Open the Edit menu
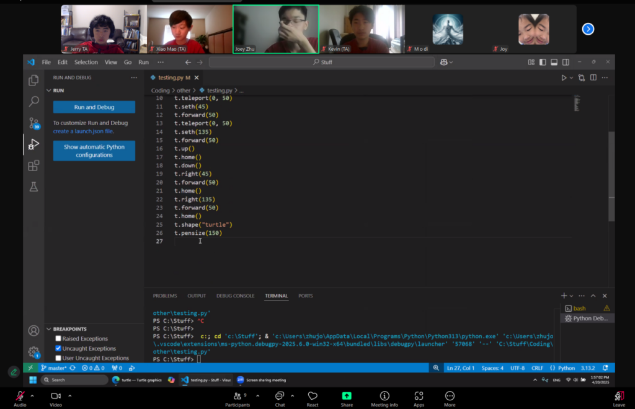This screenshot has width=635, height=409. click(x=63, y=62)
